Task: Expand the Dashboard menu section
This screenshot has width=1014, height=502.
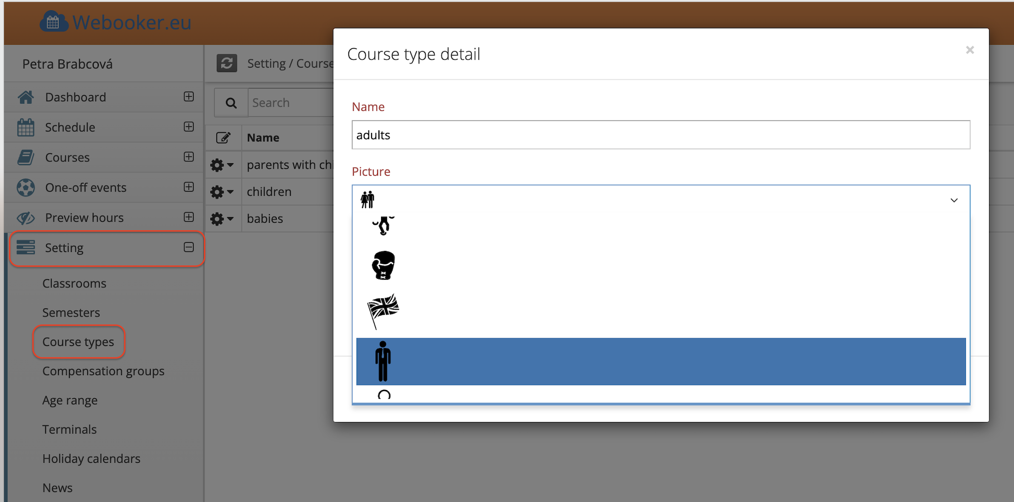Action: tap(189, 97)
